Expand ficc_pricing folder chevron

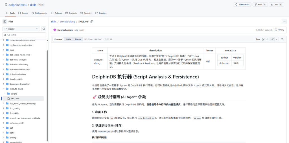(4, 108)
